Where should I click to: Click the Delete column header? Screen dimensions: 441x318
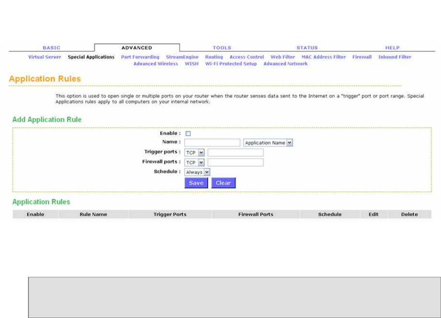point(409,214)
